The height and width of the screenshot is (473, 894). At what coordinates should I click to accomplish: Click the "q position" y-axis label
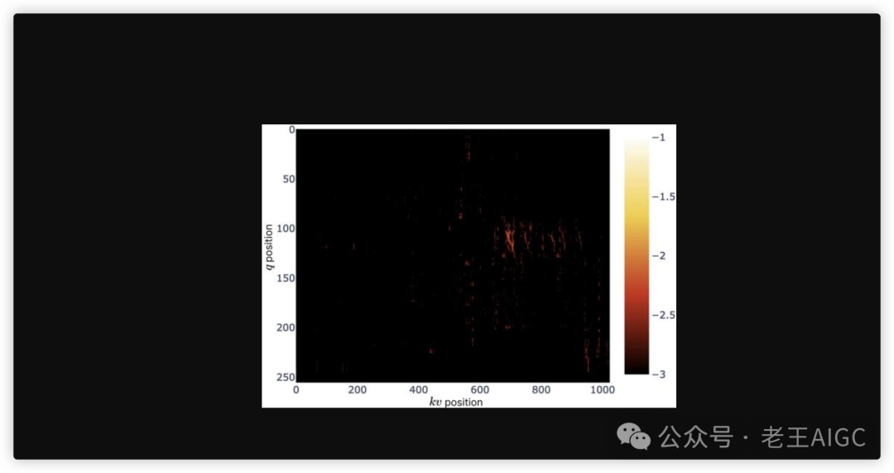coord(268,247)
